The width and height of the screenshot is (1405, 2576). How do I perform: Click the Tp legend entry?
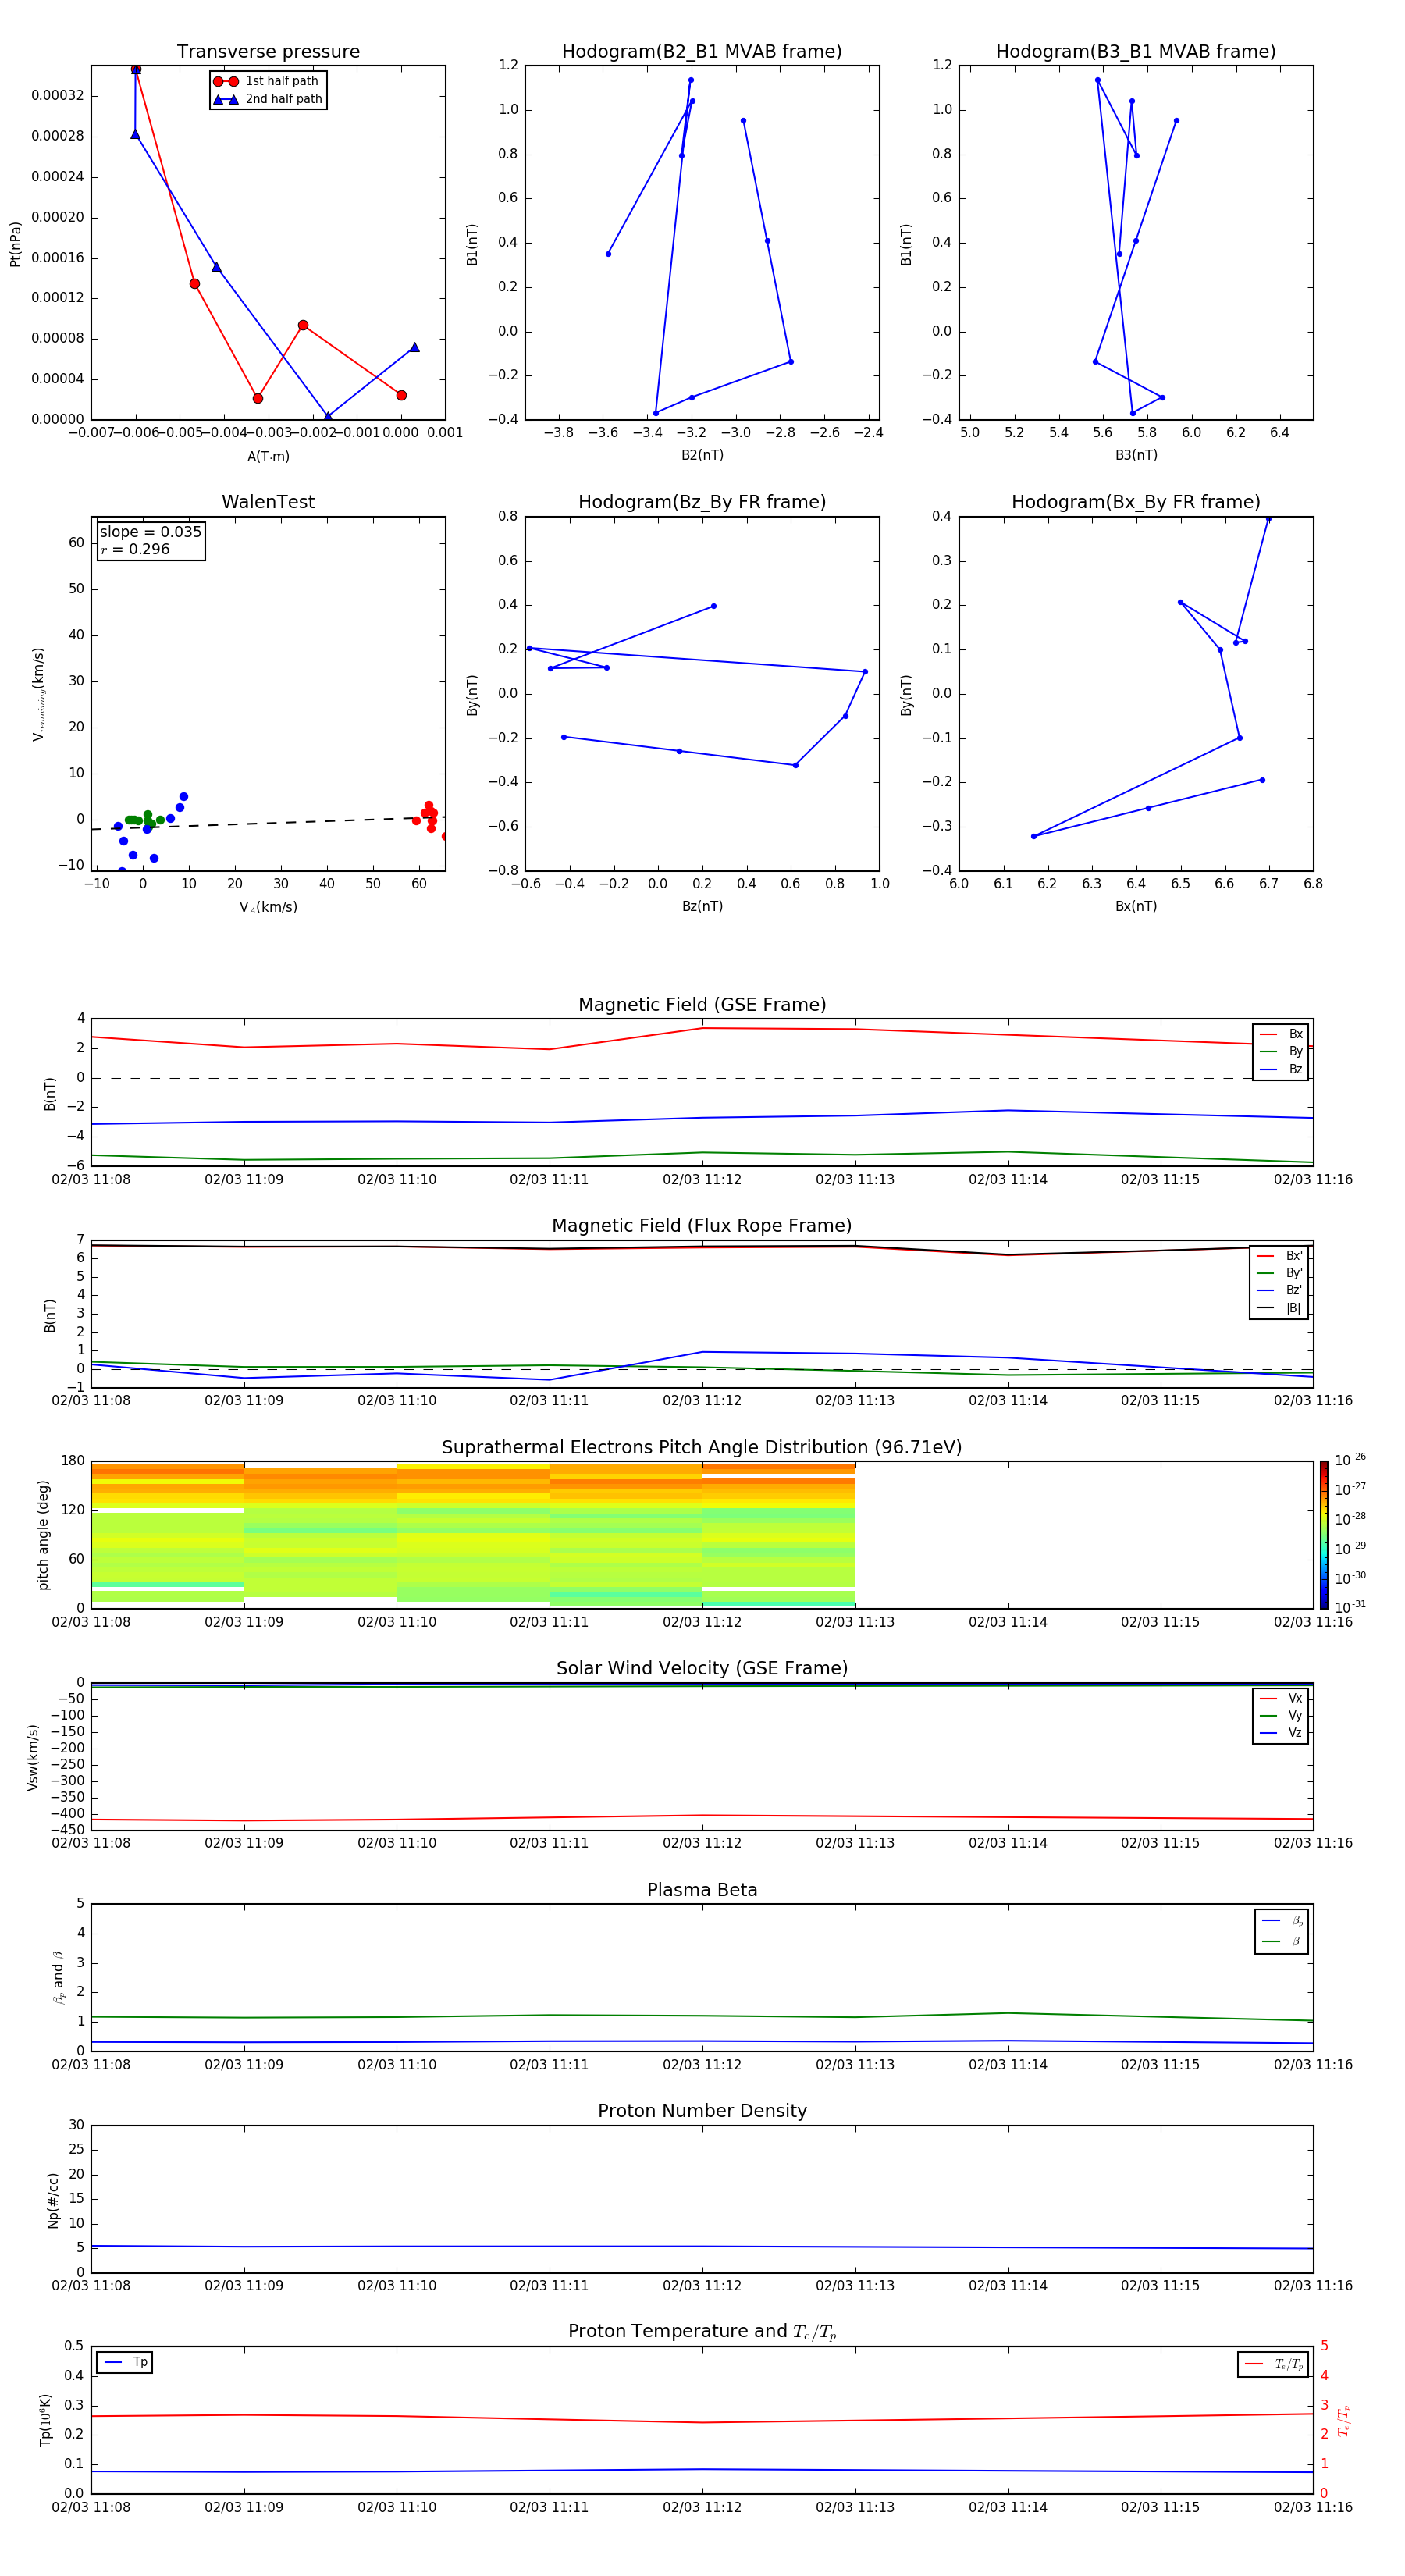coord(125,2363)
